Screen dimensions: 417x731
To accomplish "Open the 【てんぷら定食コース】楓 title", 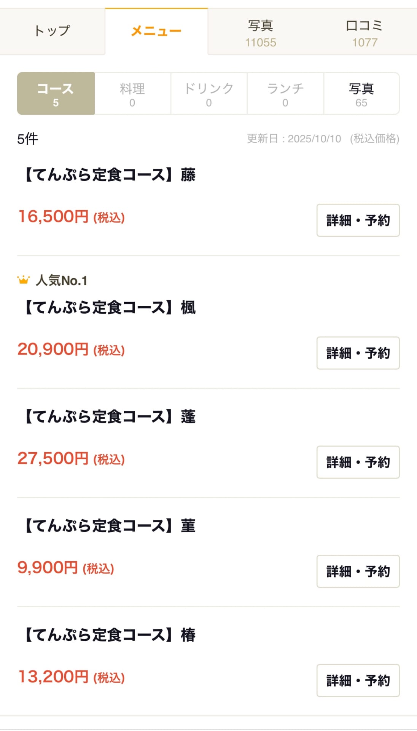I will click(x=110, y=308).
